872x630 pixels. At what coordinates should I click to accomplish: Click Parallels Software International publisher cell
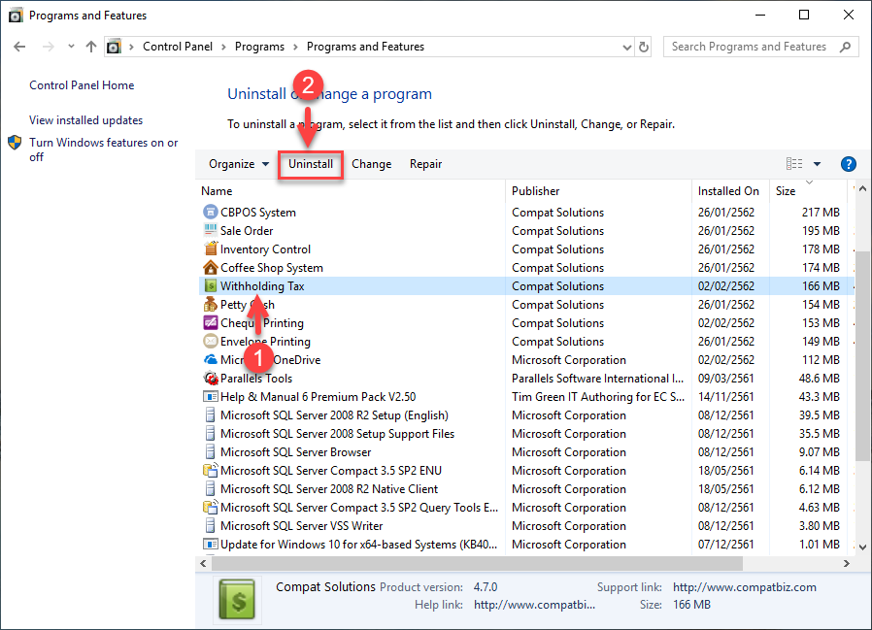coord(597,379)
